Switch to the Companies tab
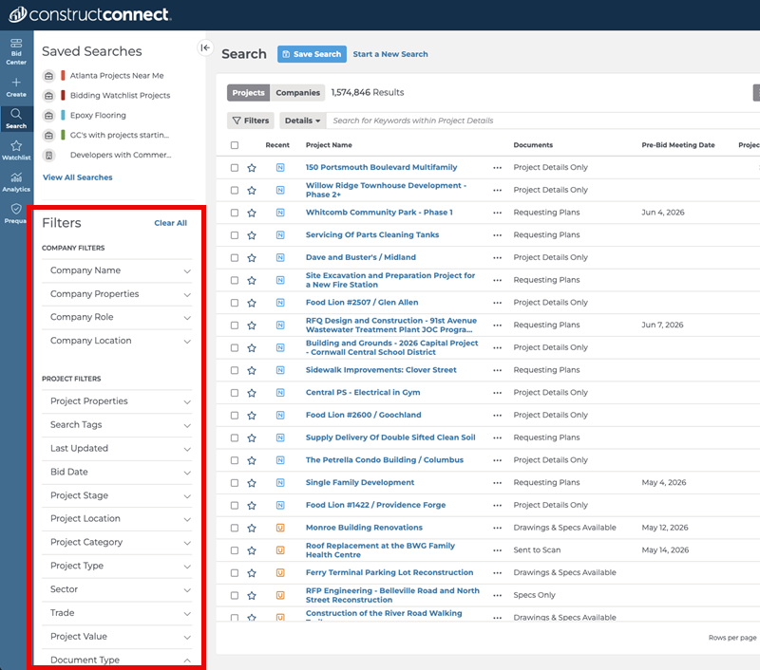 point(297,92)
